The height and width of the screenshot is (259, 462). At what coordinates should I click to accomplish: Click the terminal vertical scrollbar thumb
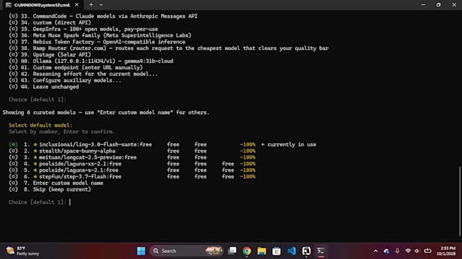tap(460, 201)
